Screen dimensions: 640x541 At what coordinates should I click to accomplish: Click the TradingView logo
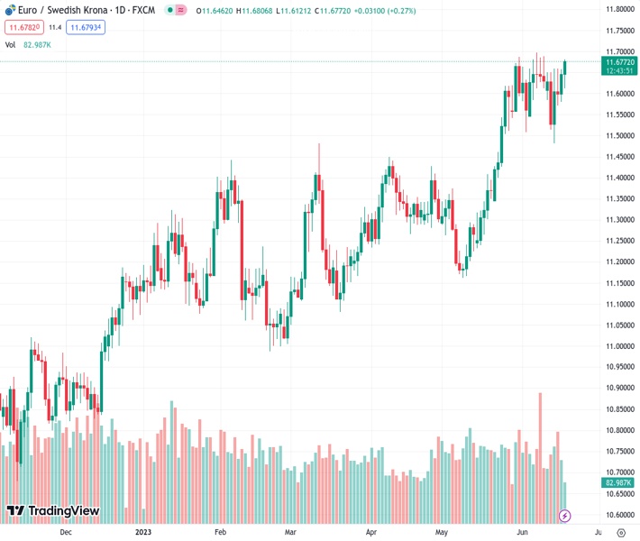[52, 511]
